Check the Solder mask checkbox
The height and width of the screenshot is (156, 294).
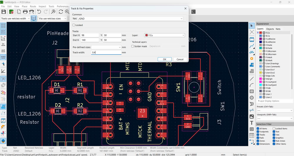click(x=133, y=46)
